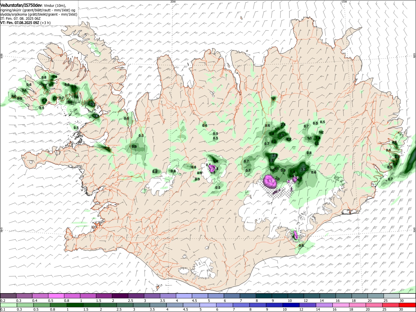Click the large magenta snow patch labeled 1.2
The image size is (416, 312).
coord(270,181)
